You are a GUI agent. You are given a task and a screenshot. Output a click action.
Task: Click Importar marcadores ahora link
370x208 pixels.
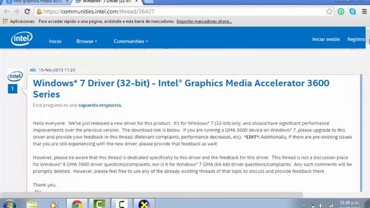click(204, 21)
